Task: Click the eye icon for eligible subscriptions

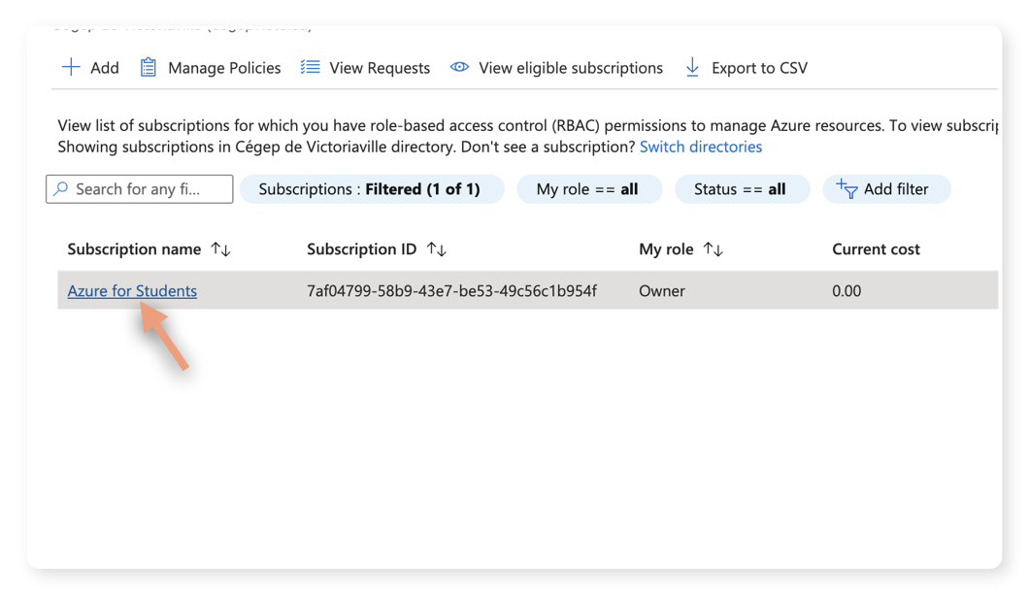Action: pos(458,68)
